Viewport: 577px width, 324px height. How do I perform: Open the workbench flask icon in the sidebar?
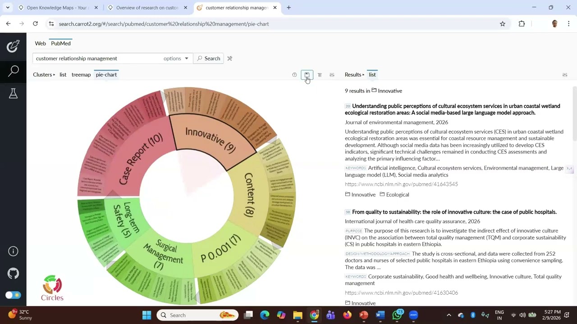click(x=13, y=94)
